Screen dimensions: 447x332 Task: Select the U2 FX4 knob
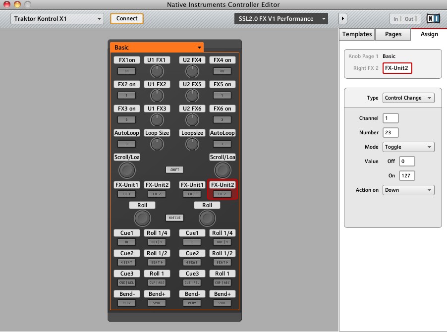coord(192,71)
